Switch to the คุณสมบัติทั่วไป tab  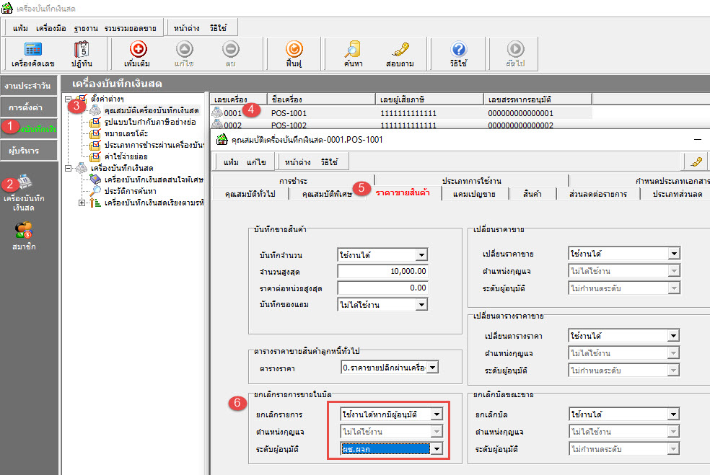[x=249, y=194]
